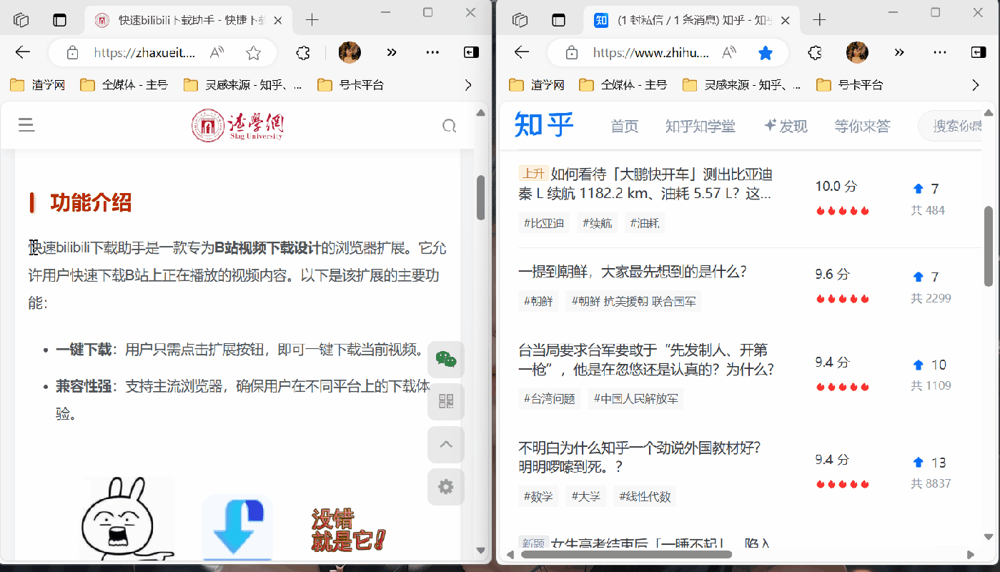
Task: Open the floating WeChat share icon
Action: pos(445,360)
